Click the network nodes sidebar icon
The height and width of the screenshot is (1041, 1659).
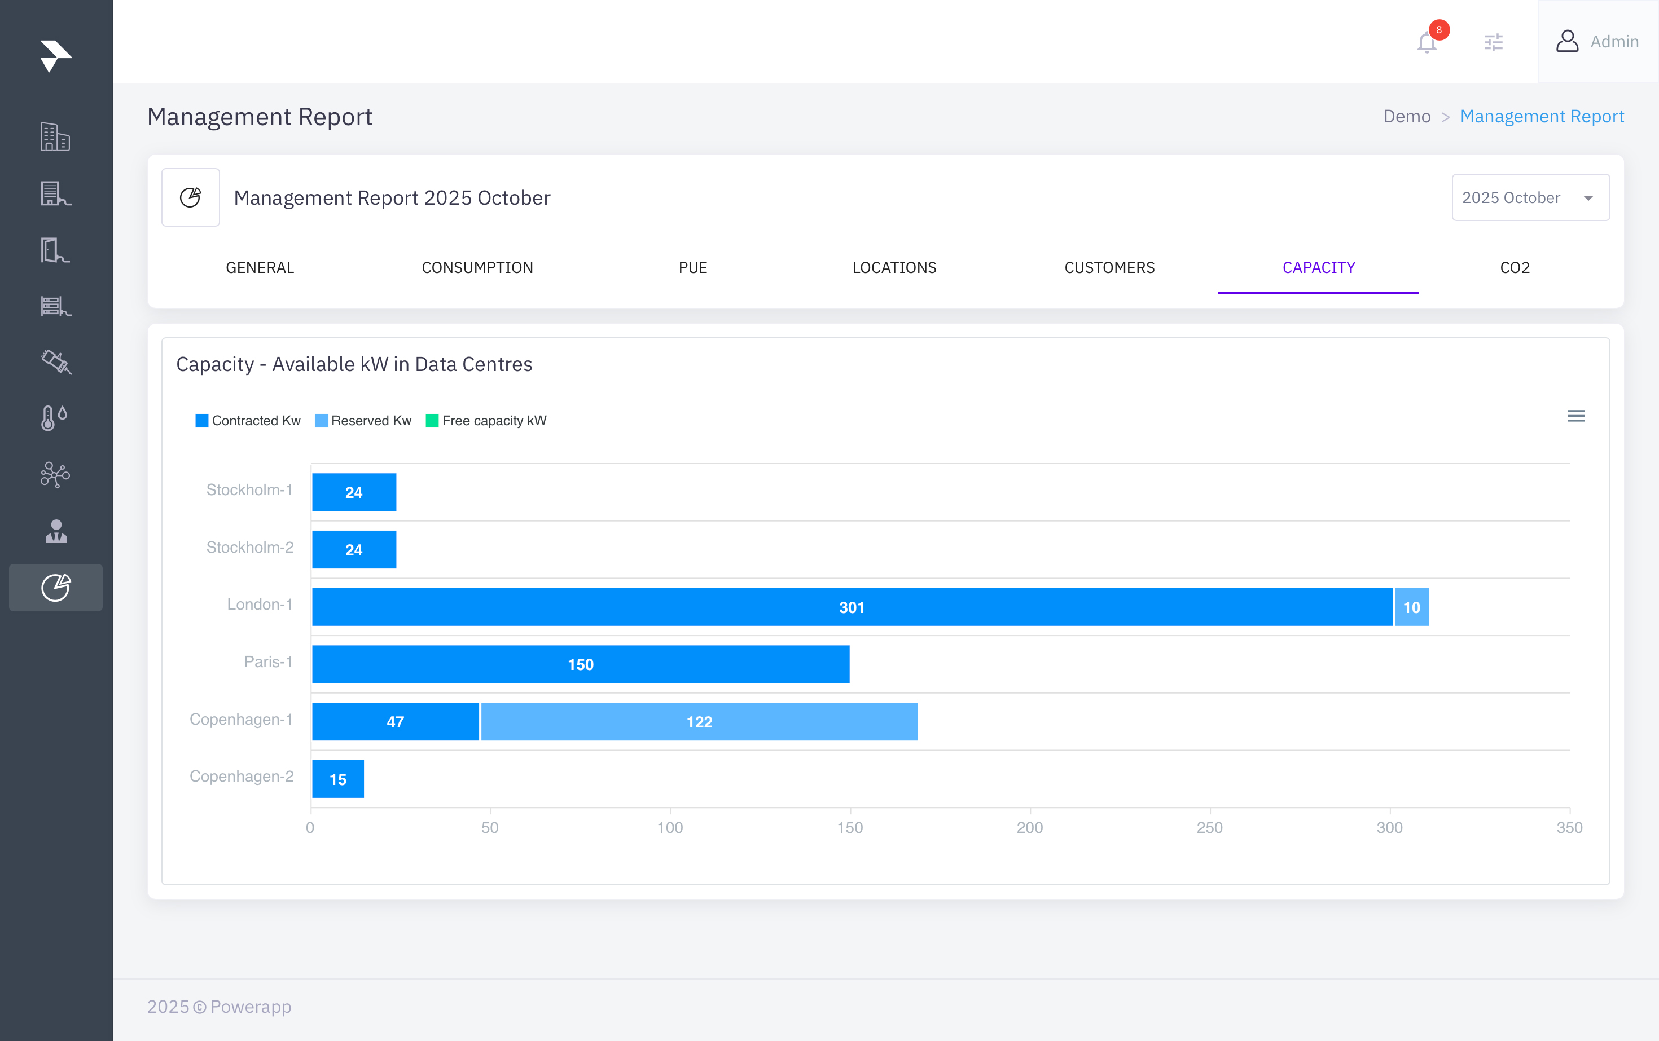(x=55, y=474)
